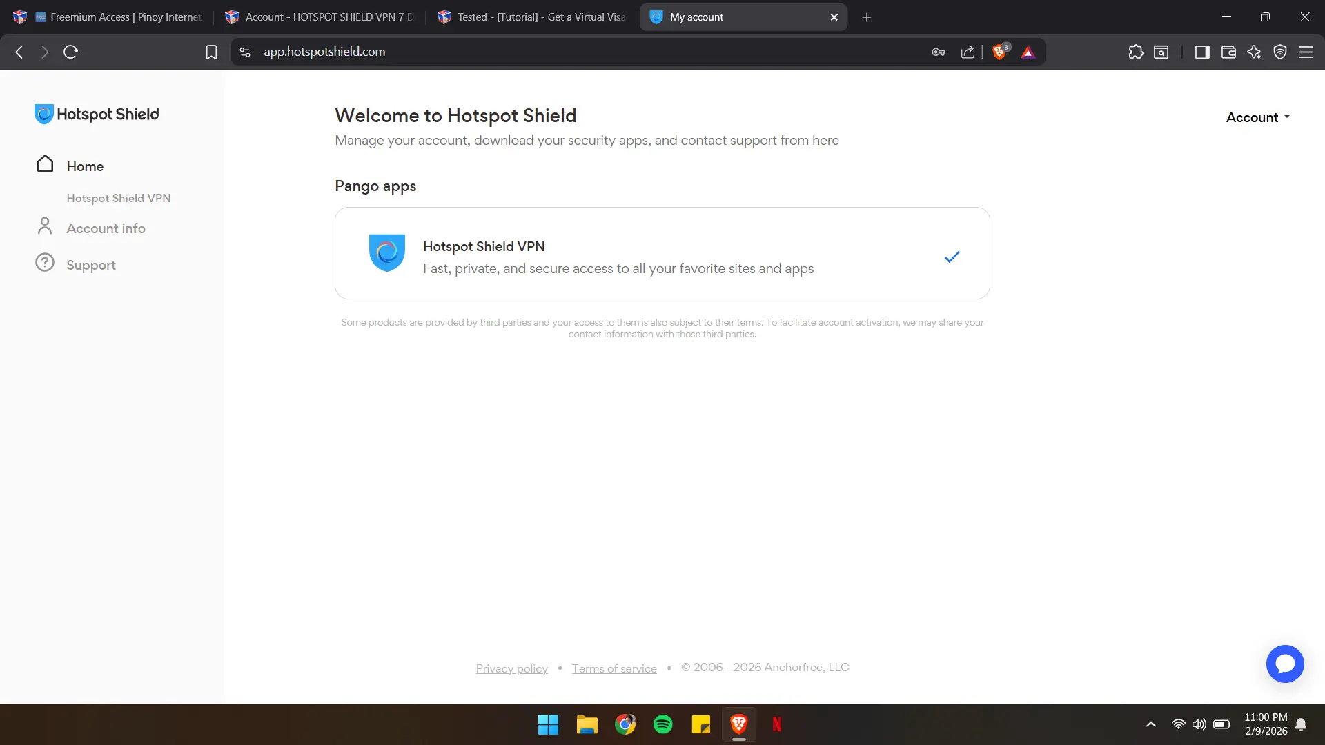1325x745 pixels.
Task: Click the Support question mark icon
Action: pyautogui.click(x=45, y=263)
